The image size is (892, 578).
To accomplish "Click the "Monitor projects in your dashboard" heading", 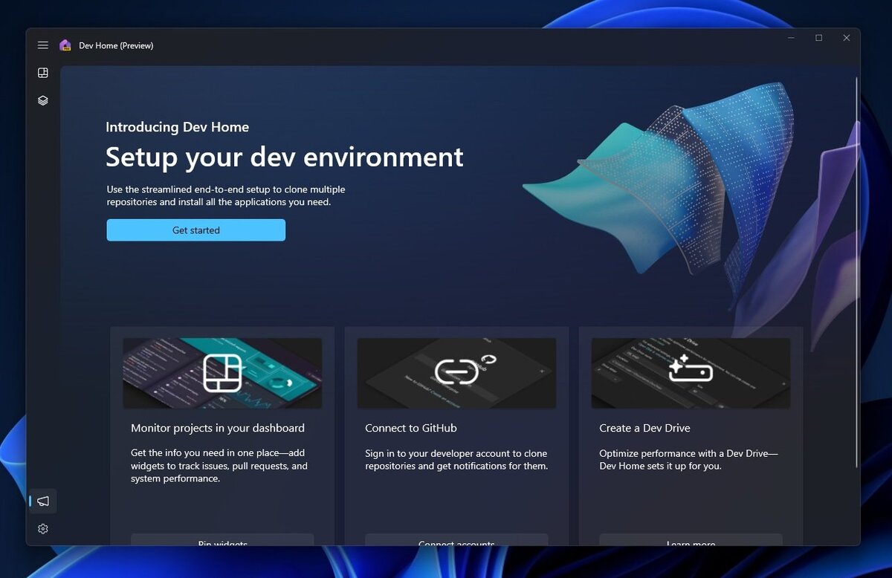I will 218,428.
